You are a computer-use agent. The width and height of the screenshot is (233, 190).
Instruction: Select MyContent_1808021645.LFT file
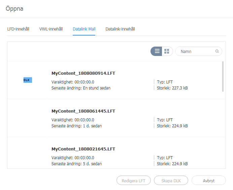(x=83, y=149)
